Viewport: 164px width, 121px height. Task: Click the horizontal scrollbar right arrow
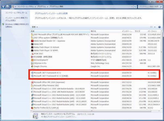(159, 111)
